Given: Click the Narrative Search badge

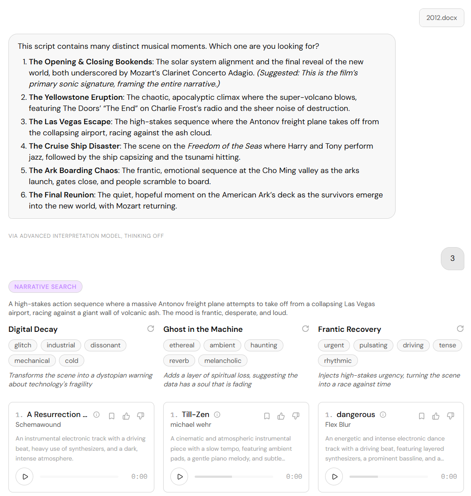Looking at the screenshot, I should pyautogui.click(x=45, y=287).
